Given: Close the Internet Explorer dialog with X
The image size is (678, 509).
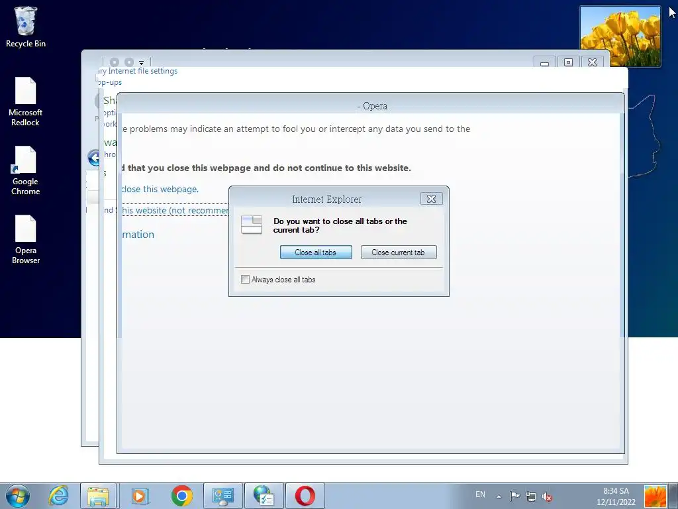Looking at the screenshot, I should (432, 199).
